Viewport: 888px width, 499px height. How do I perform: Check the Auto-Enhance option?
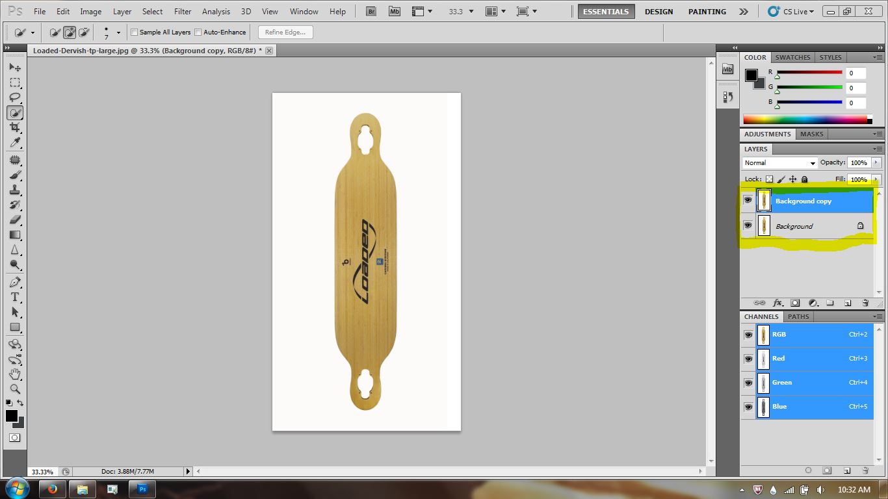pyautogui.click(x=196, y=32)
